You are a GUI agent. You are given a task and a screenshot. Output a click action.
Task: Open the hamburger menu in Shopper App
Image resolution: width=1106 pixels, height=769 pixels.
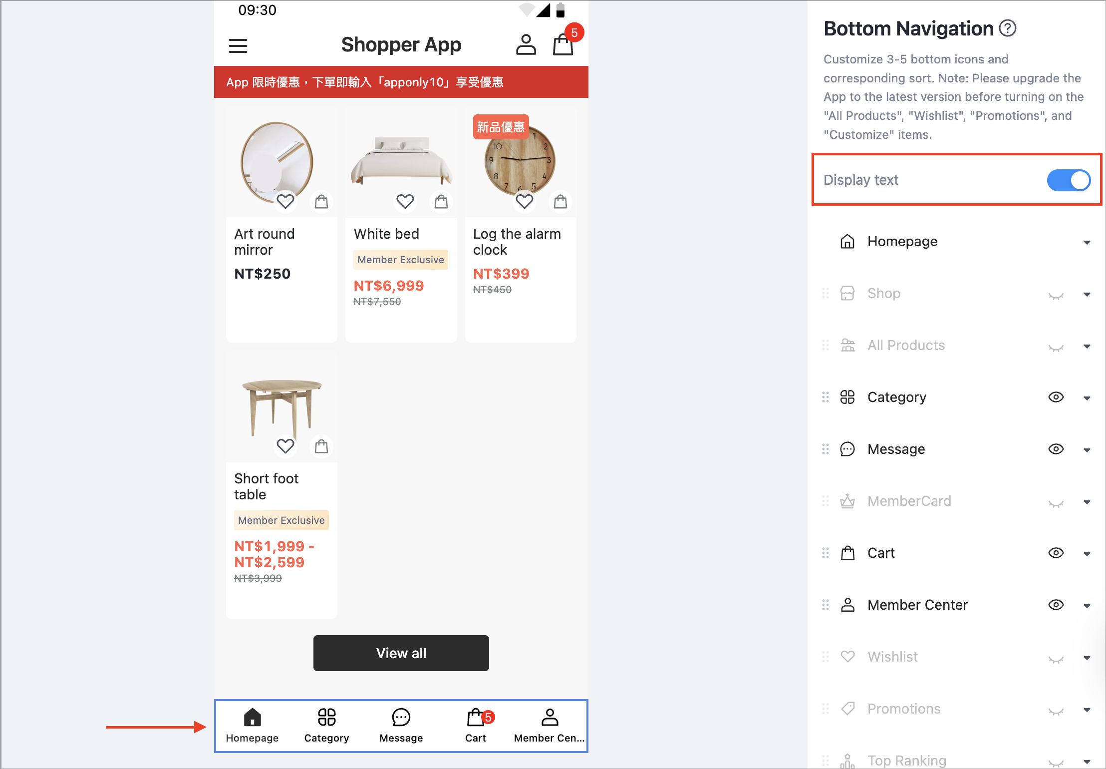point(238,46)
